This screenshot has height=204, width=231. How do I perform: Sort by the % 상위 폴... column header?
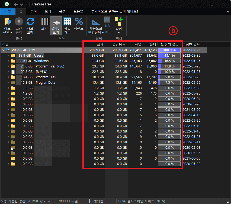tap(169, 44)
